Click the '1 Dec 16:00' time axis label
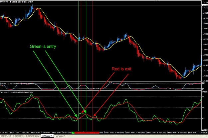The width and height of the screenshot is (208, 138). pyautogui.click(x=192, y=133)
